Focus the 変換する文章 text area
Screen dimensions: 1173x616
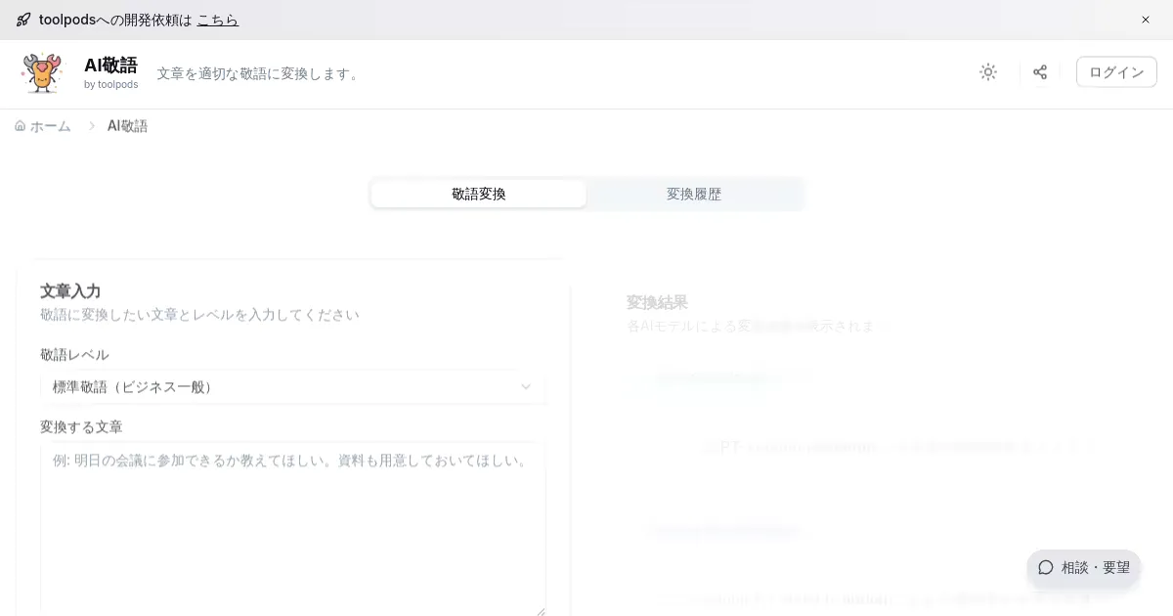(x=292, y=528)
